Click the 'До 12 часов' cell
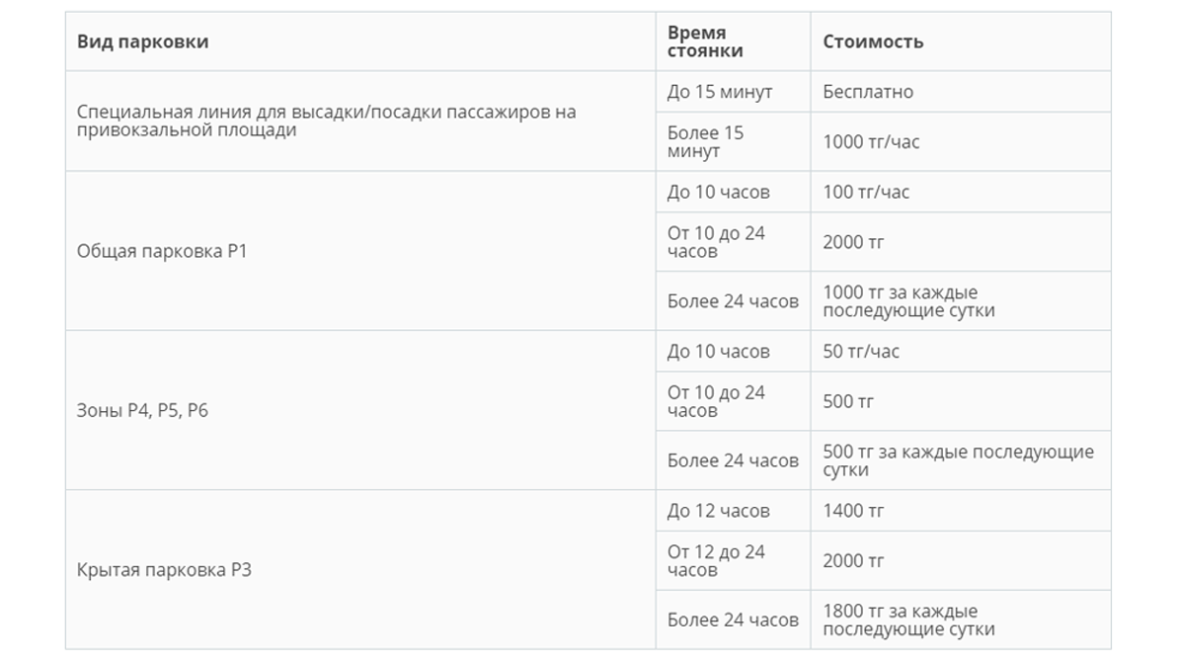Viewport: 1178px width, 663px height. (734, 511)
